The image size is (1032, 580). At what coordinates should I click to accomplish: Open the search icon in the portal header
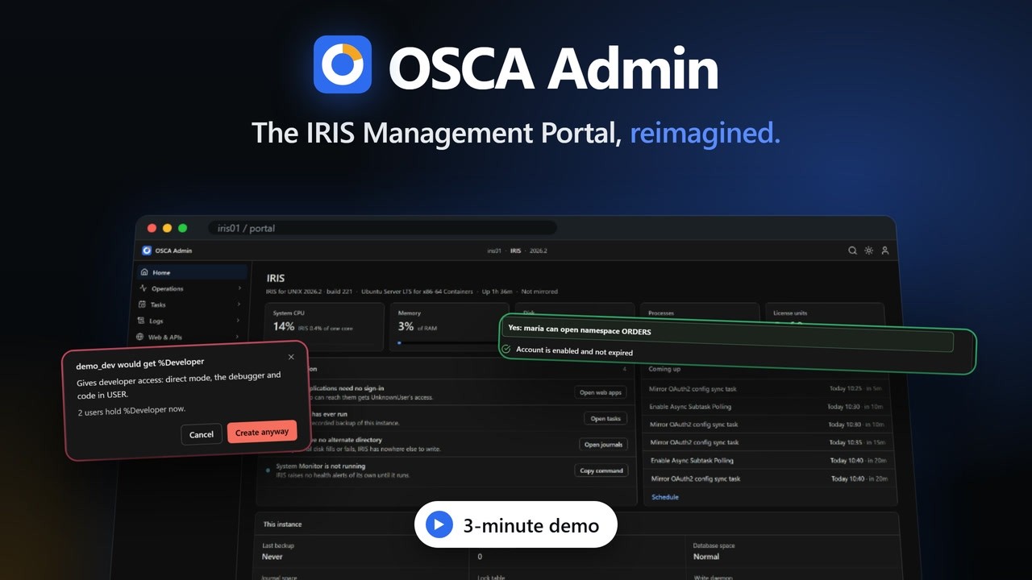[x=852, y=251]
